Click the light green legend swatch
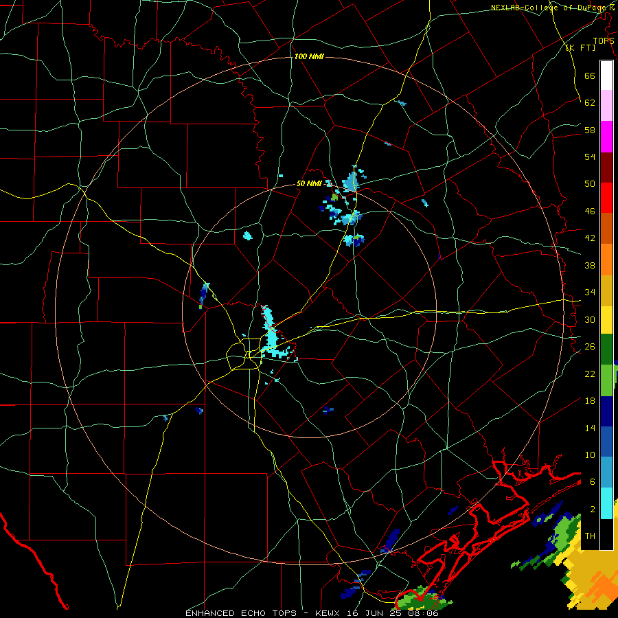Image resolution: width=618 pixels, height=618 pixels. pyautogui.click(x=606, y=380)
